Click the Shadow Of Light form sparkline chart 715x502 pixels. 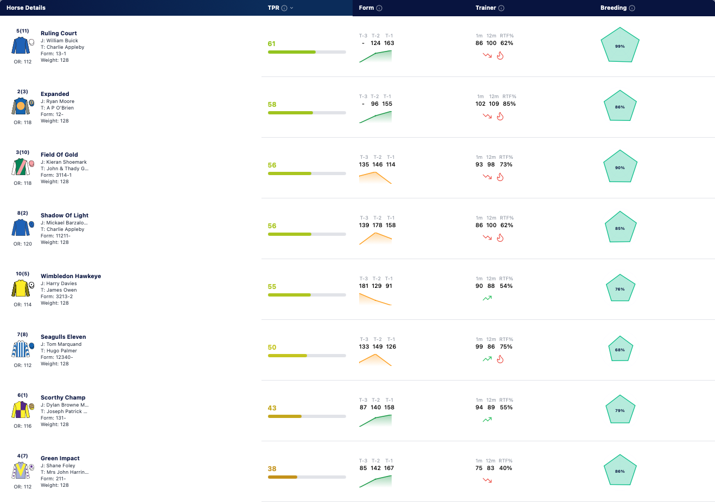tap(375, 239)
